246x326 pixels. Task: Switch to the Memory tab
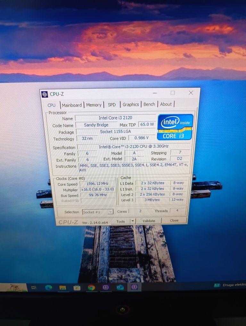click(94, 105)
